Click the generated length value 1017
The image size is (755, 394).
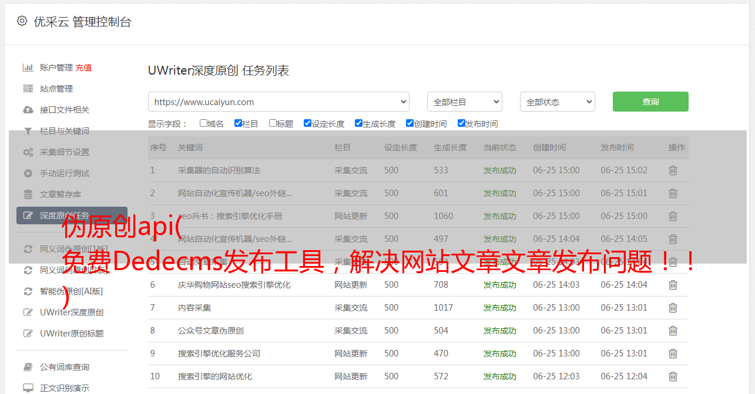(444, 308)
